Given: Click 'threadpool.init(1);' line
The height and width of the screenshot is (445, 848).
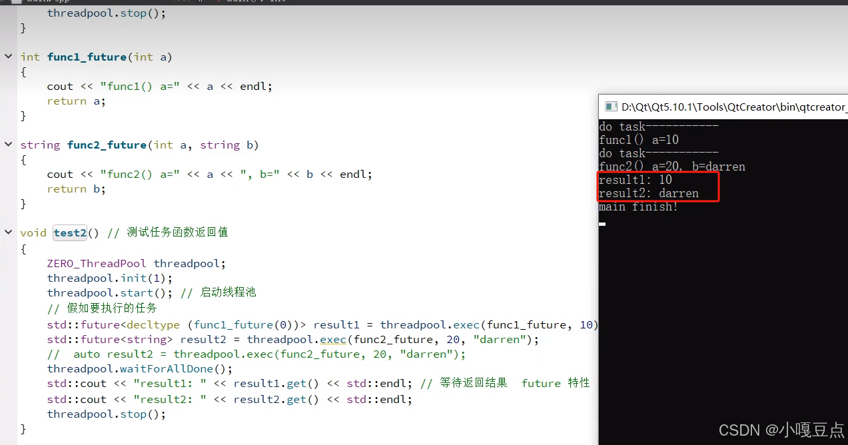Looking at the screenshot, I should click(x=109, y=278).
